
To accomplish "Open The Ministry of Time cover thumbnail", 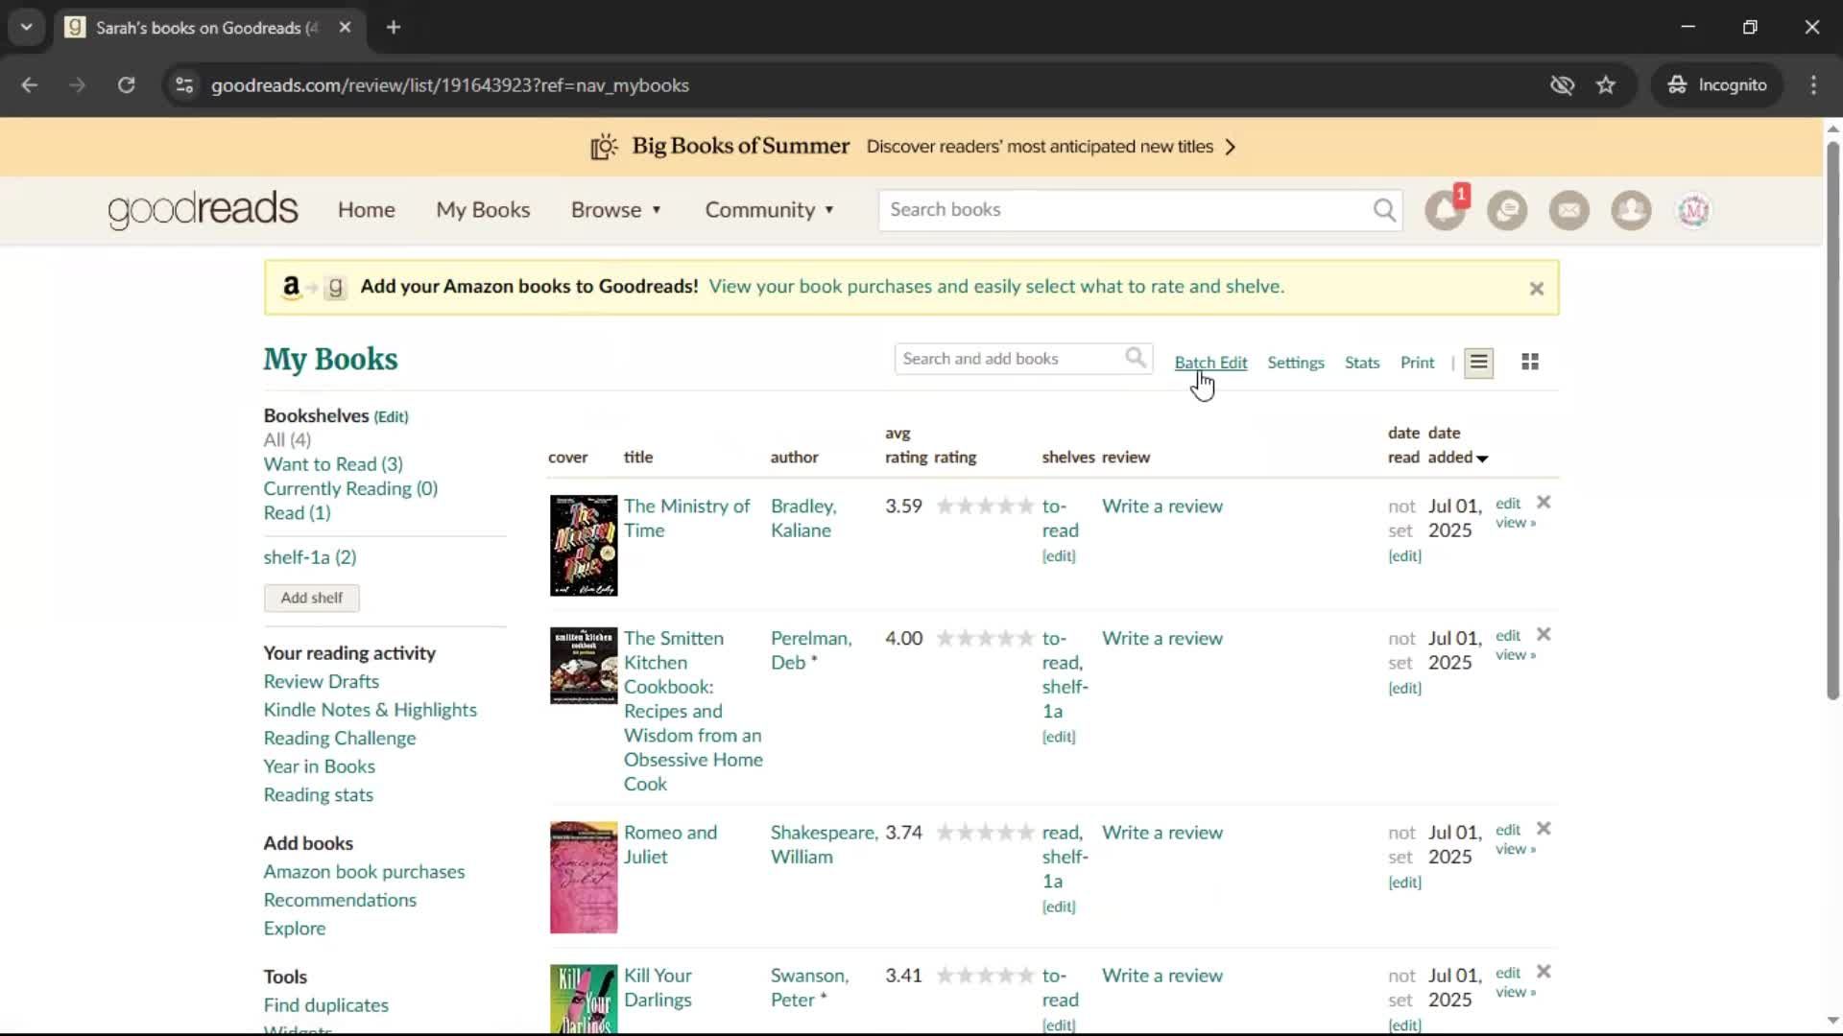I will coord(583,545).
